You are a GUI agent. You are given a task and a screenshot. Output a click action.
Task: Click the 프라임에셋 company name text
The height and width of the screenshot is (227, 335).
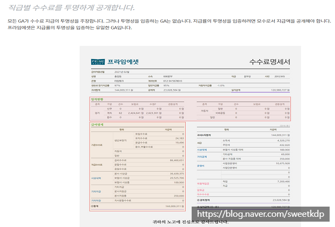(x=123, y=62)
